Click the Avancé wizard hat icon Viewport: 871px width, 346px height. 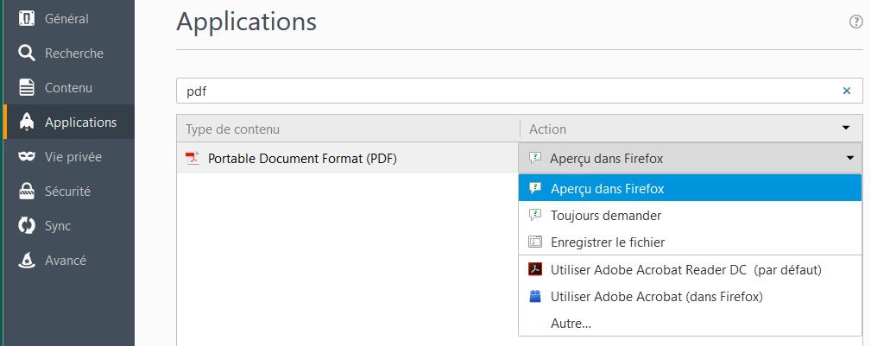click(x=27, y=261)
